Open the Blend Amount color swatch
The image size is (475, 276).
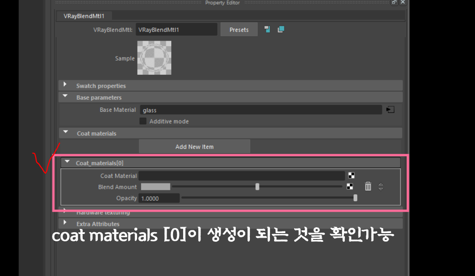pos(156,187)
